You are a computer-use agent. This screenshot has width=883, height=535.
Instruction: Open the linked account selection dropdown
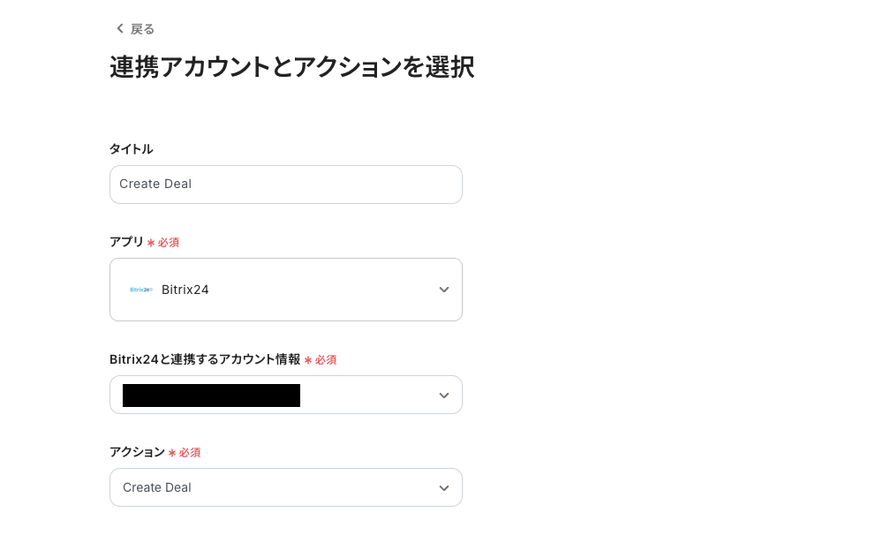tap(285, 395)
